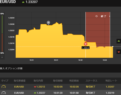Click the green portion of the sentiment bar
Image resolution: width=121 pixels, height=95 pixels.
pyautogui.click(x=2, y=24)
